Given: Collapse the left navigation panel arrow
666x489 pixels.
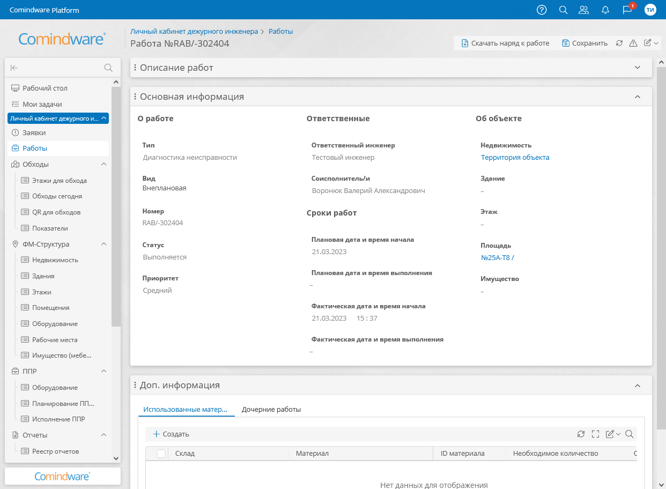Looking at the screenshot, I should tap(14, 68).
